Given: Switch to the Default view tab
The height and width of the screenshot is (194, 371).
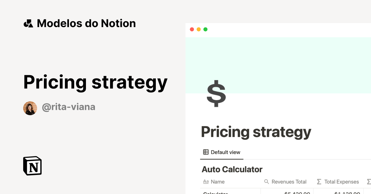Looking at the screenshot, I should click(222, 152).
